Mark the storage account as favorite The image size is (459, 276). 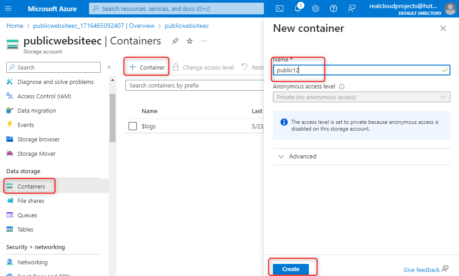coord(190,41)
